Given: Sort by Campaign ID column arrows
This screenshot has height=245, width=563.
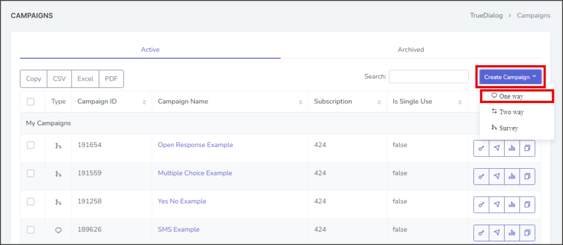Looking at the screenshot, I should click(145, 102).
